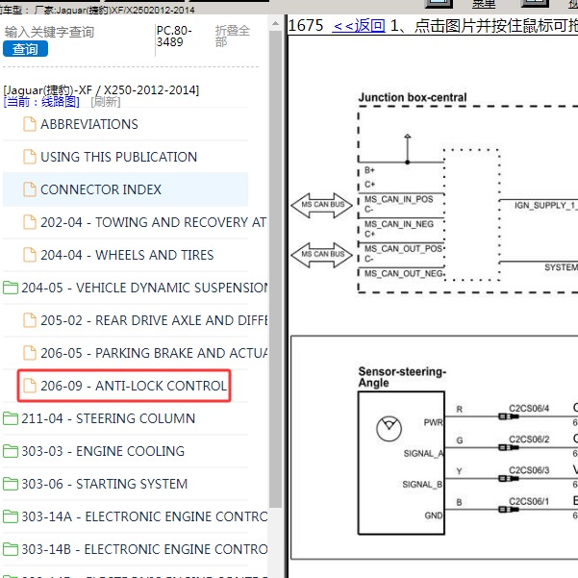Click connector C2CS06/2 label
The height and width of the screenshot is (578, 578).
tap(529, 440)
